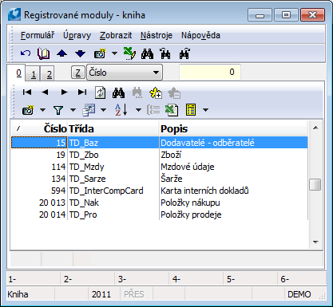Select the TD_Mzdy row
The width and height of the screenshot is (333, 307).
[x=160, y=167]
